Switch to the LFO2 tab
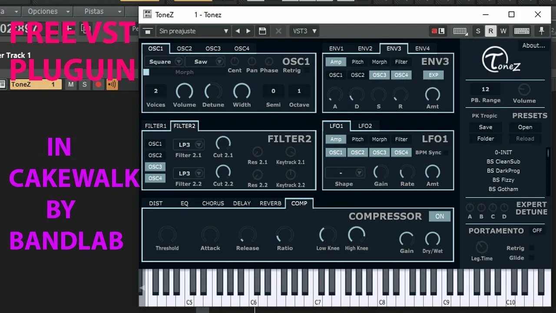This screenshot has height=313, width=556. (365, 126)
